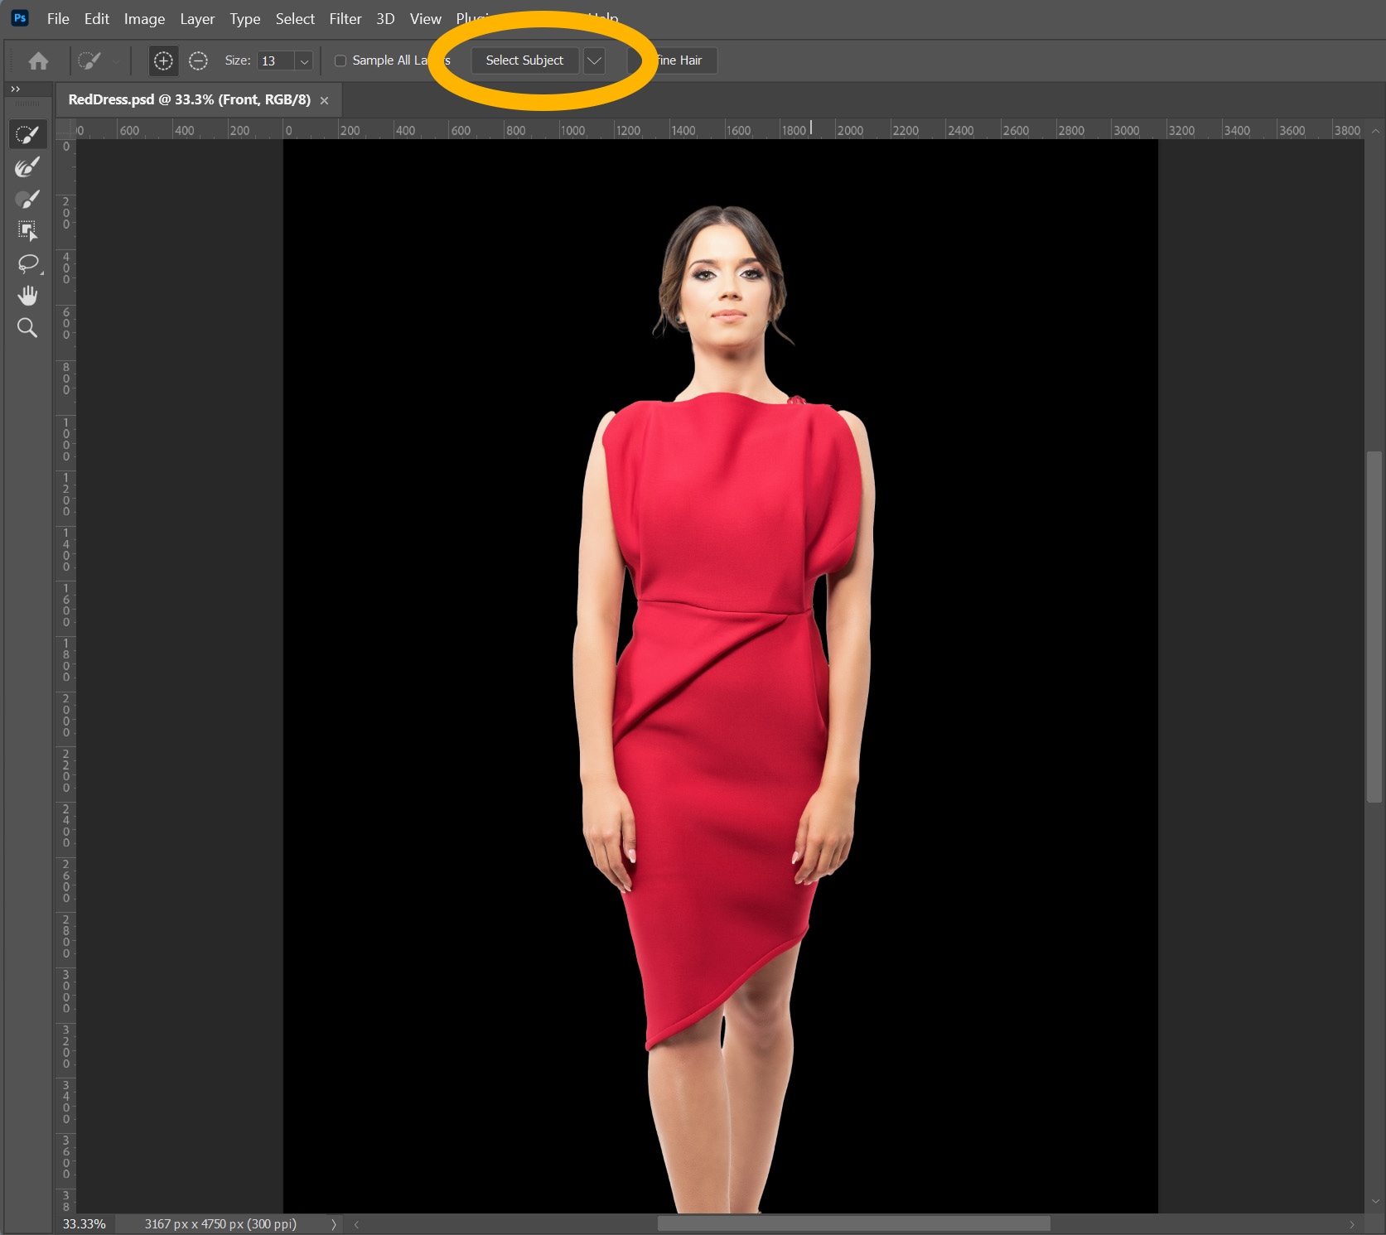The width and height of the screenshot is (1386, 1235).
Task: Switch to Subtract from selection mode
Action: pyautogui.click(x=198, y=60)
